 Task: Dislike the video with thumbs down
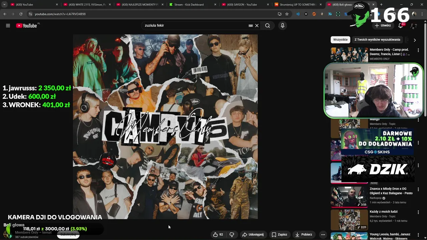coord(232,235)
